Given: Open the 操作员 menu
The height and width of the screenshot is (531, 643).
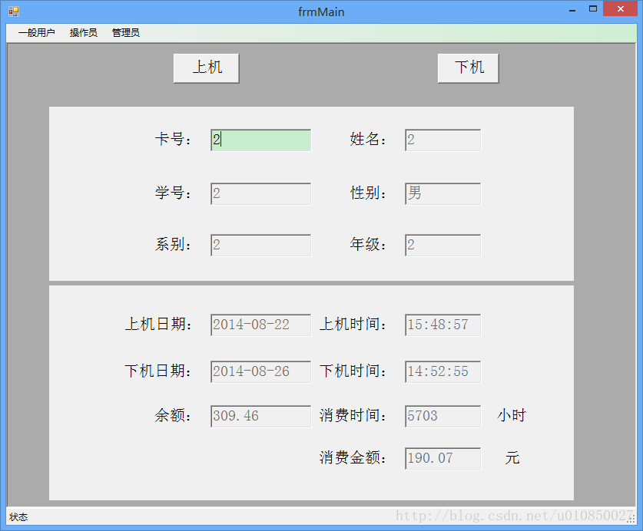Looking at the screenshot, I should [83, 33].
